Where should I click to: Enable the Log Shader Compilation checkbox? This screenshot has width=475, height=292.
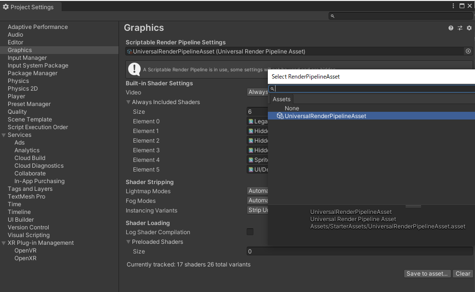(250, 232)
